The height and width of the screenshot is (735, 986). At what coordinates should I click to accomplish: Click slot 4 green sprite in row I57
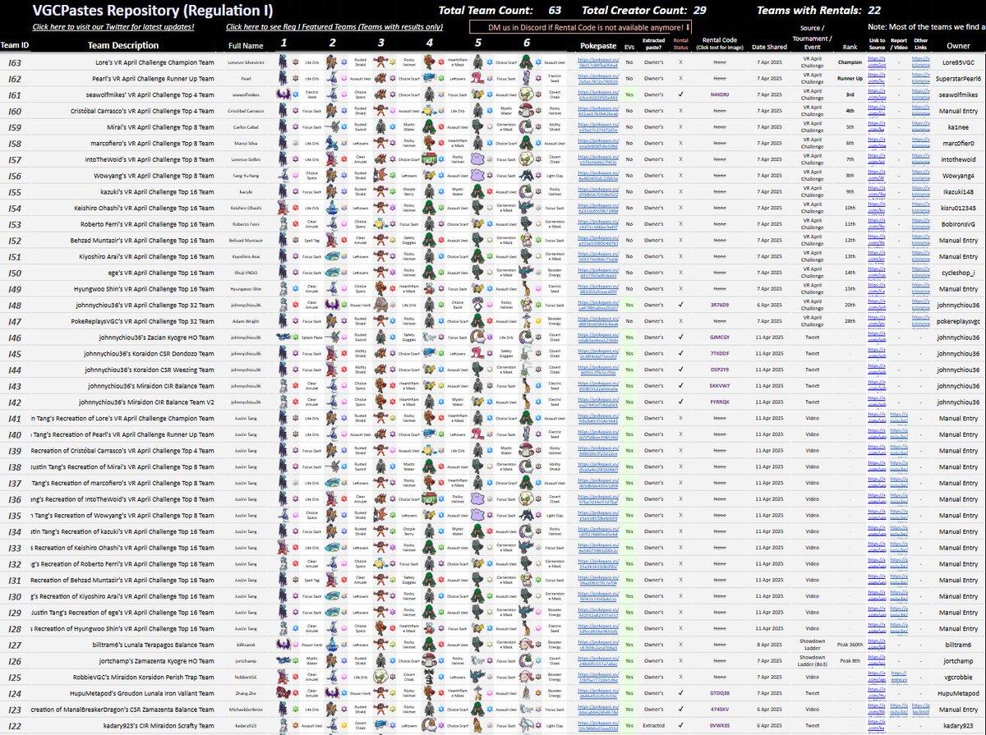(x=429, y=159)
